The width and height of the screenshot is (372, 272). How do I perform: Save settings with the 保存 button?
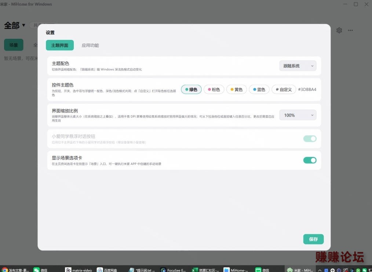click(x=313, y=239)
